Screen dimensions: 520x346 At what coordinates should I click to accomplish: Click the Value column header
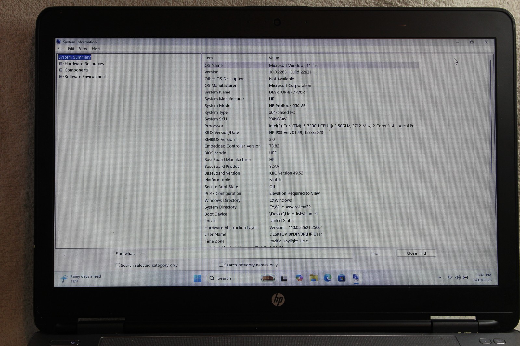coord(343,58)
